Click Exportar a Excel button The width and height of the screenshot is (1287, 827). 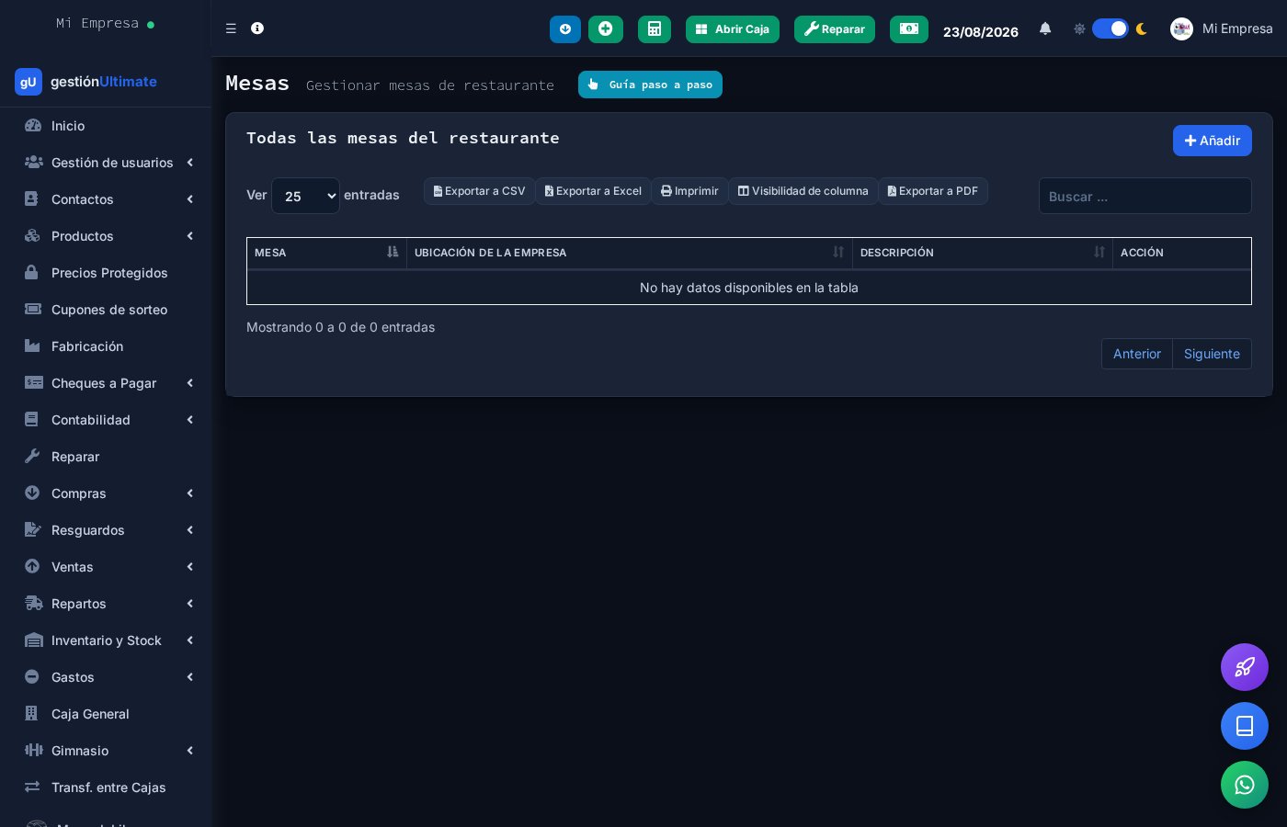(593, 191)
